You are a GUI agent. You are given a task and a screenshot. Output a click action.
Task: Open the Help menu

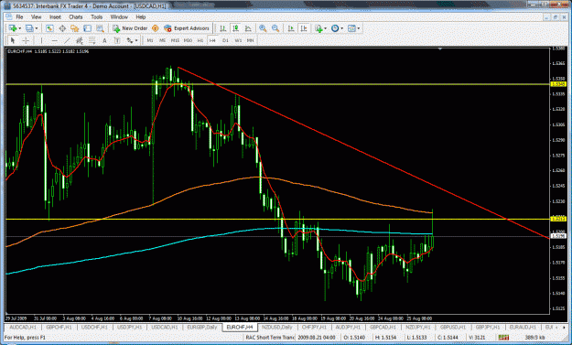(141, 17)
